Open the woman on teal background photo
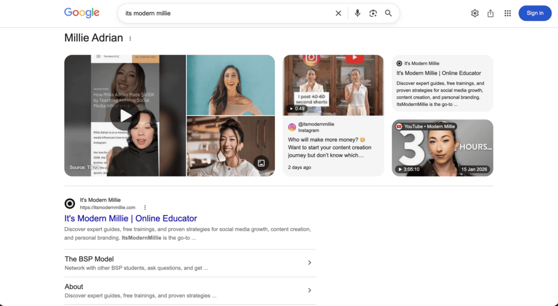The width and height of the screenshot is (558, 306). point(231,85)
